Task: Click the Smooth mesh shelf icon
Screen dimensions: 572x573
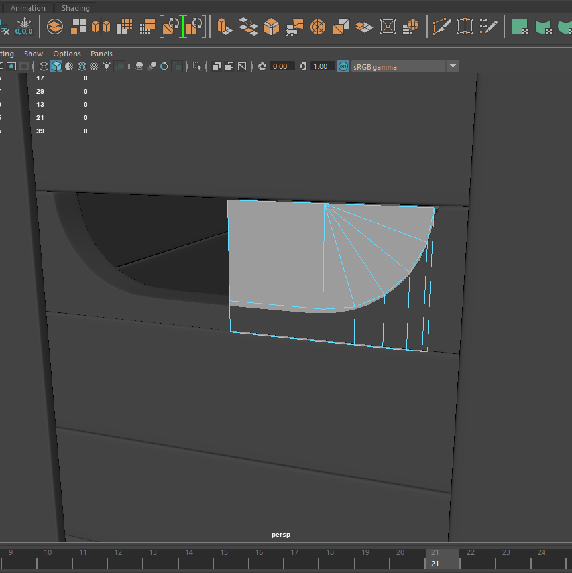Action: tap(124, 27)
